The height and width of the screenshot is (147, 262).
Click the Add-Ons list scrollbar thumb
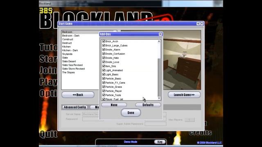(x=159, y=77)
